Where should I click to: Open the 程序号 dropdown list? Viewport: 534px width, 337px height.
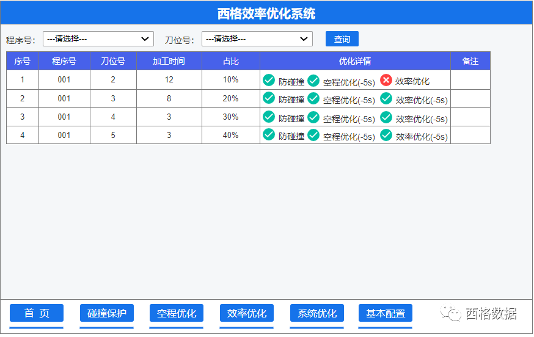pos(98,39)
